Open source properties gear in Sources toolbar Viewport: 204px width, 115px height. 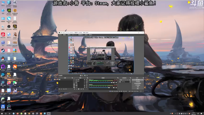(79, 89)
